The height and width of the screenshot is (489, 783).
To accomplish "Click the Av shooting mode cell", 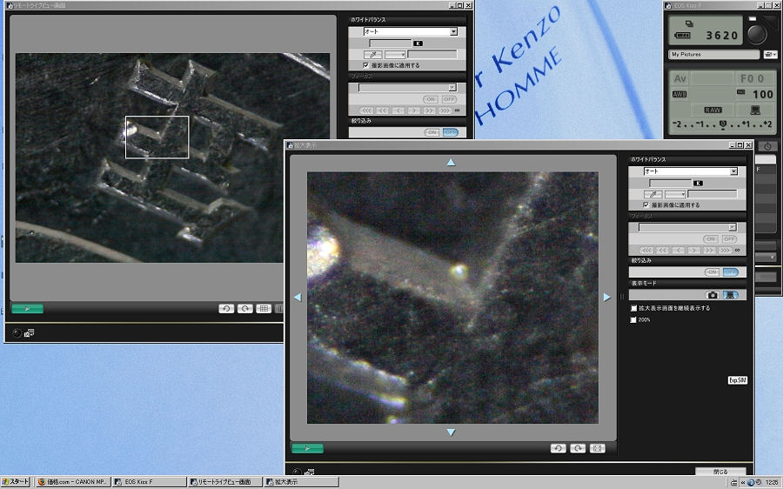I will click(680, 78).
